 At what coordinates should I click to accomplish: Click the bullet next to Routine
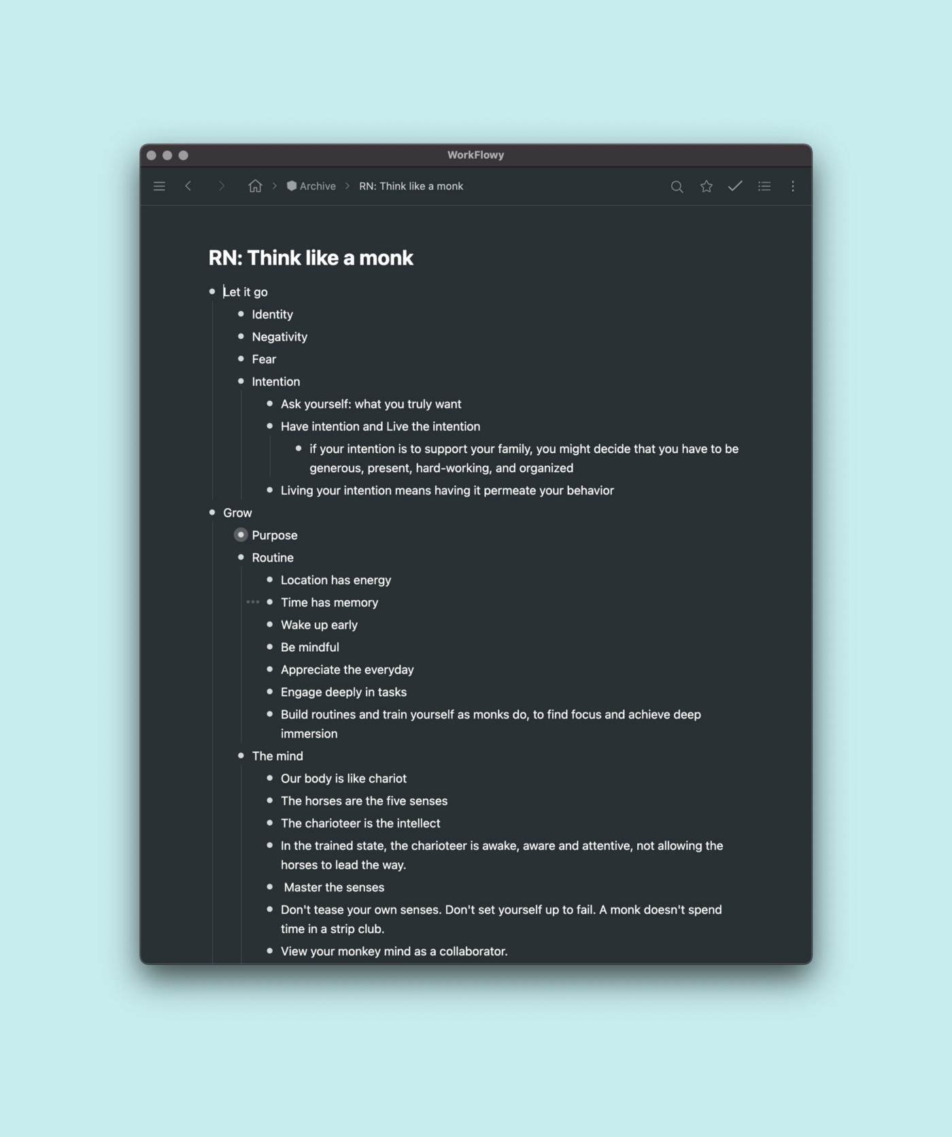click(241, 557)
